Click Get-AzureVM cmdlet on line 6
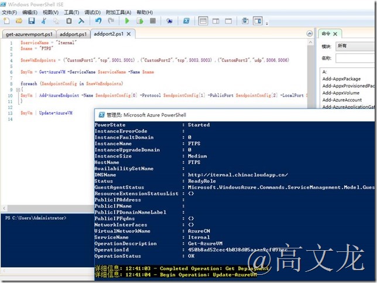The height and width of the screenshot is (283, 377). [x=52, y=72]
